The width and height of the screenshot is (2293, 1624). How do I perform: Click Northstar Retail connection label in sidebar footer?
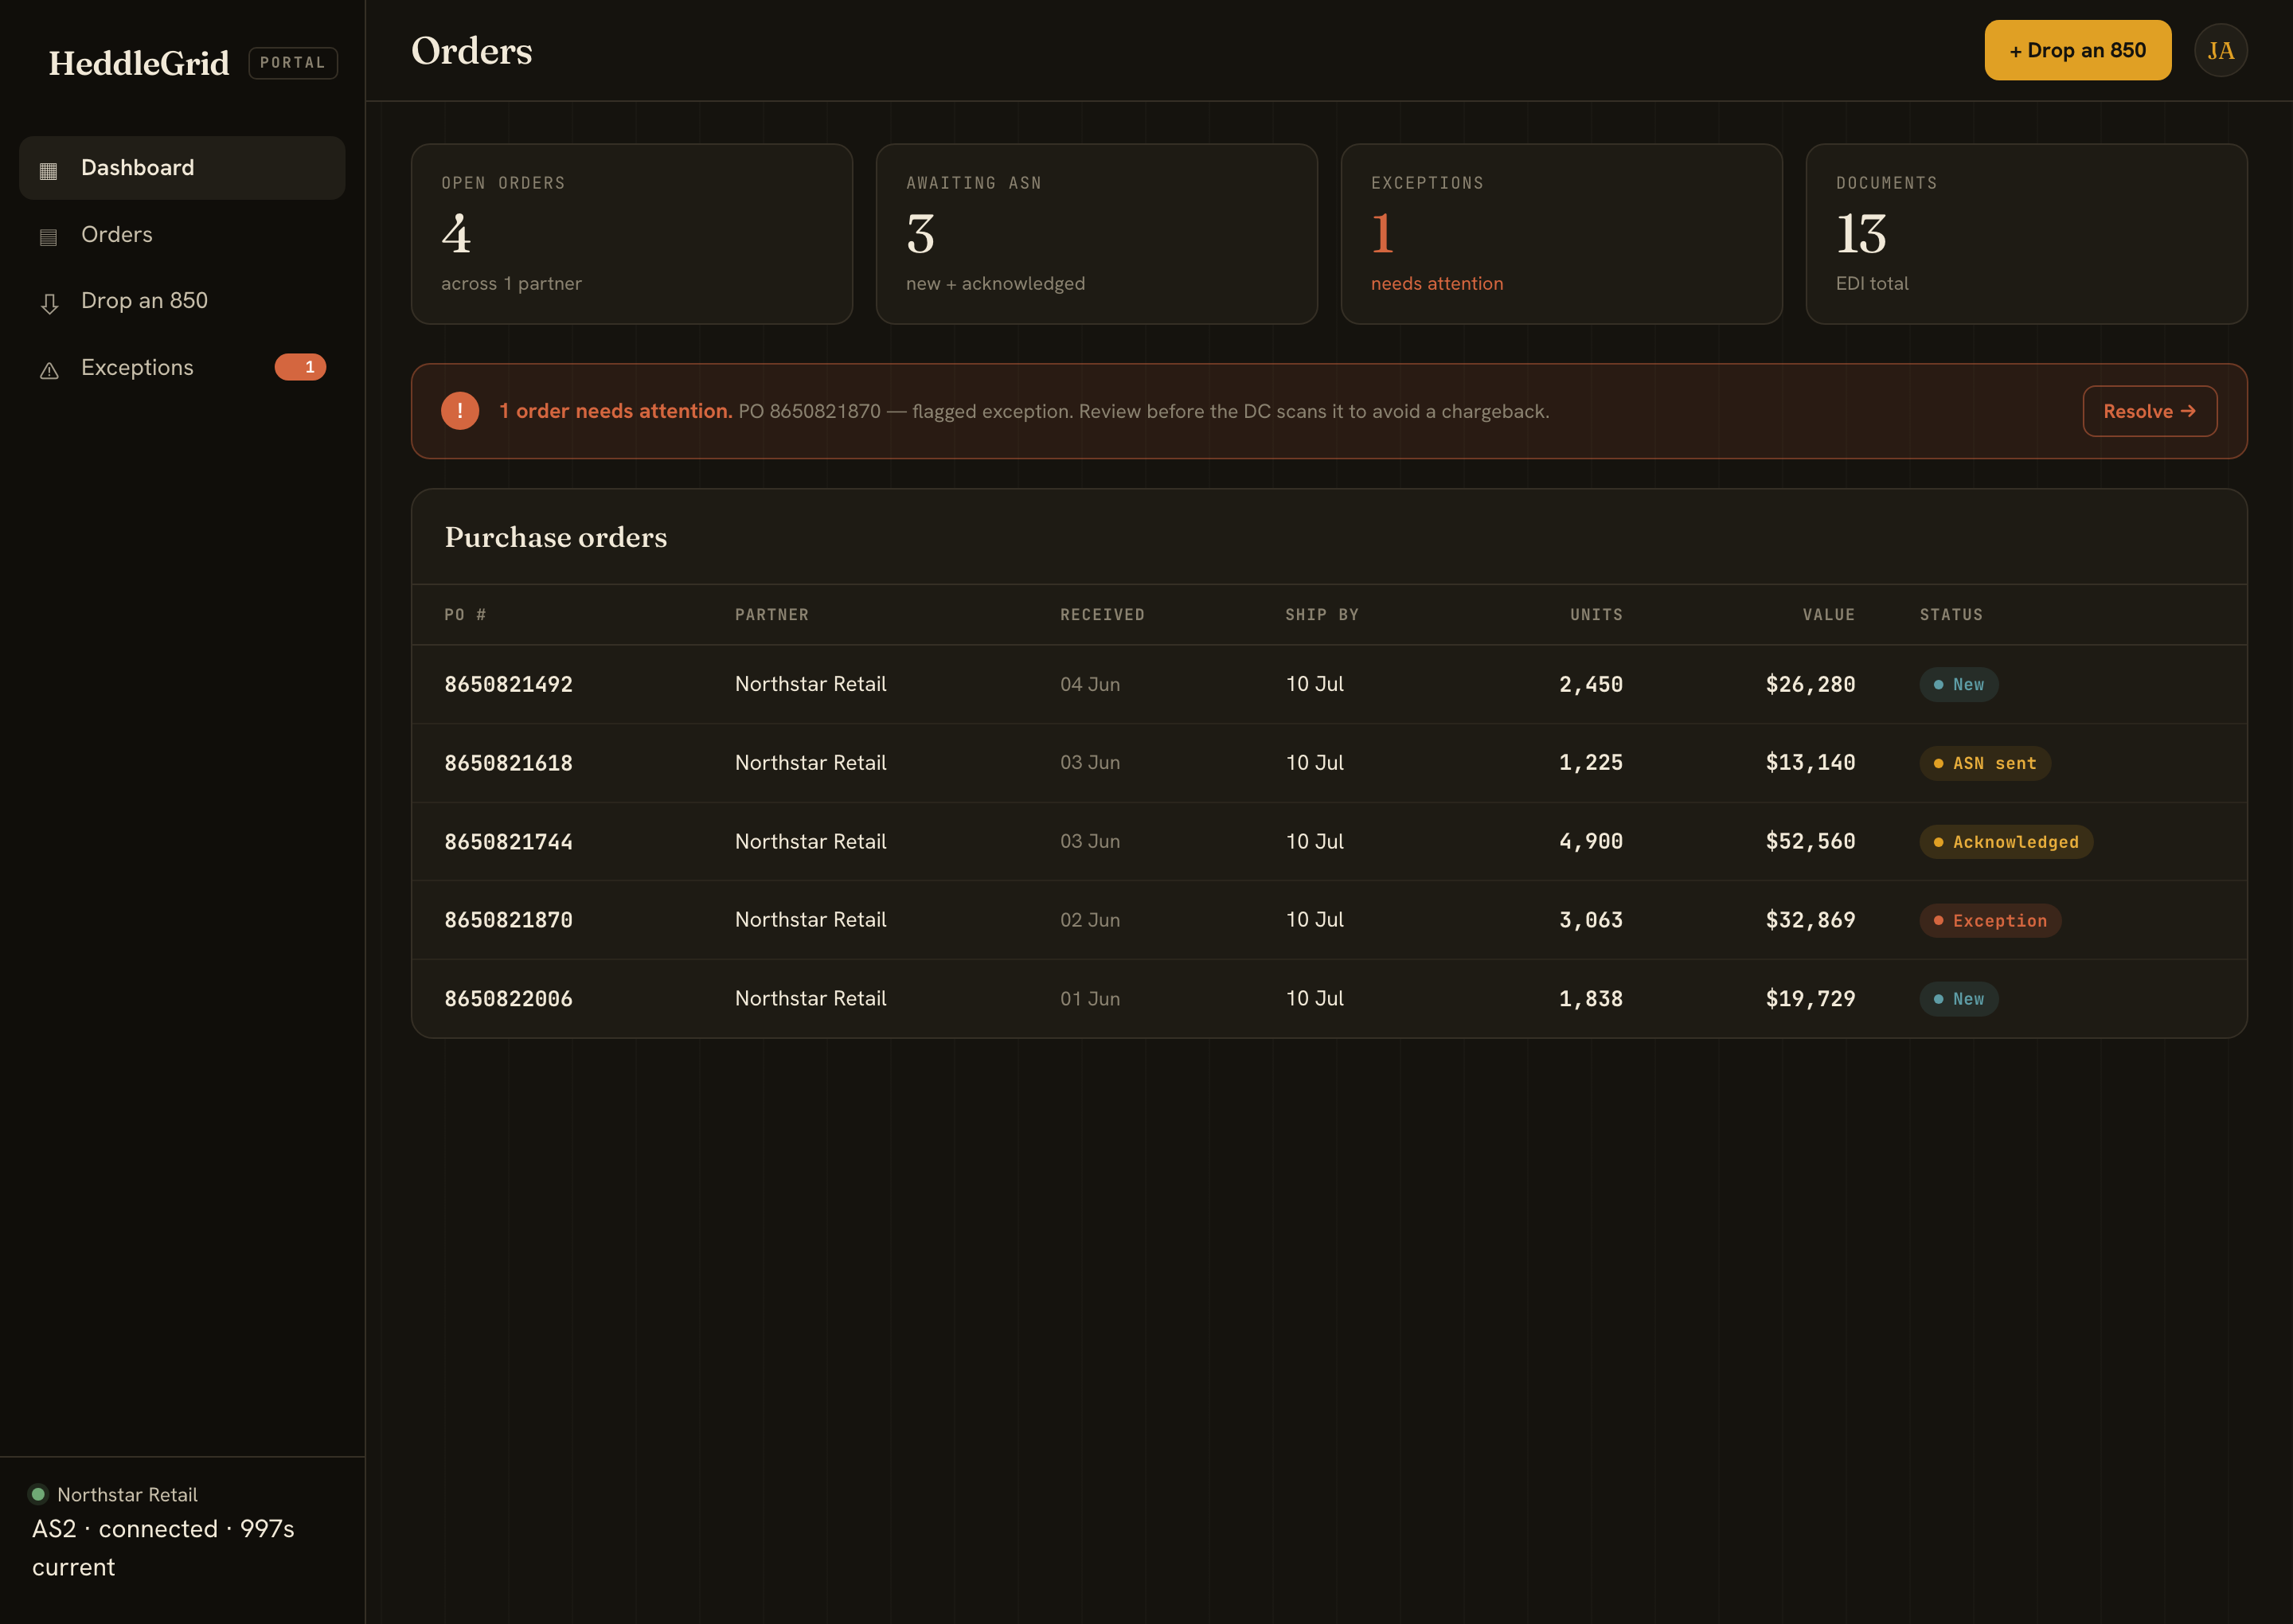127,1494
